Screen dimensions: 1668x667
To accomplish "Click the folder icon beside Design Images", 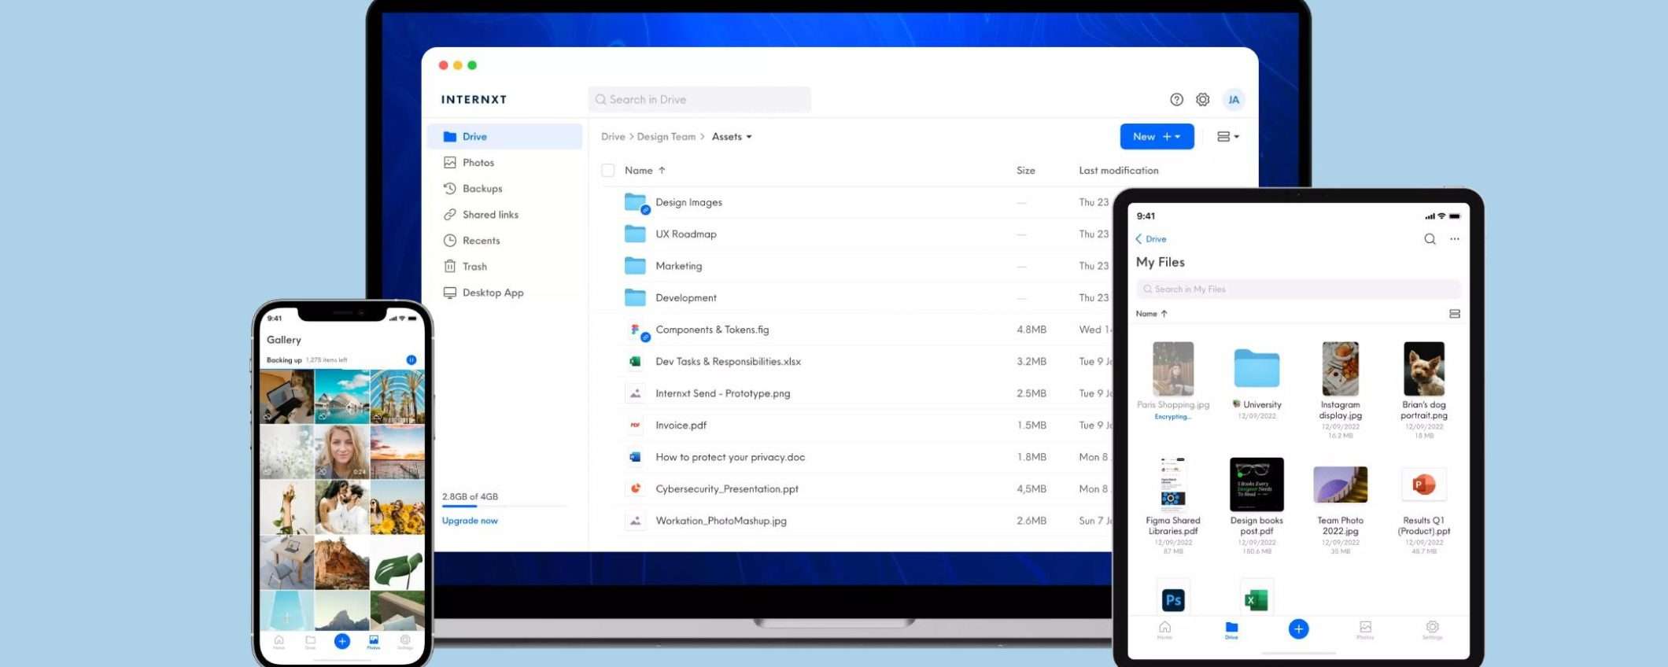I will click(x=635, y=202).
